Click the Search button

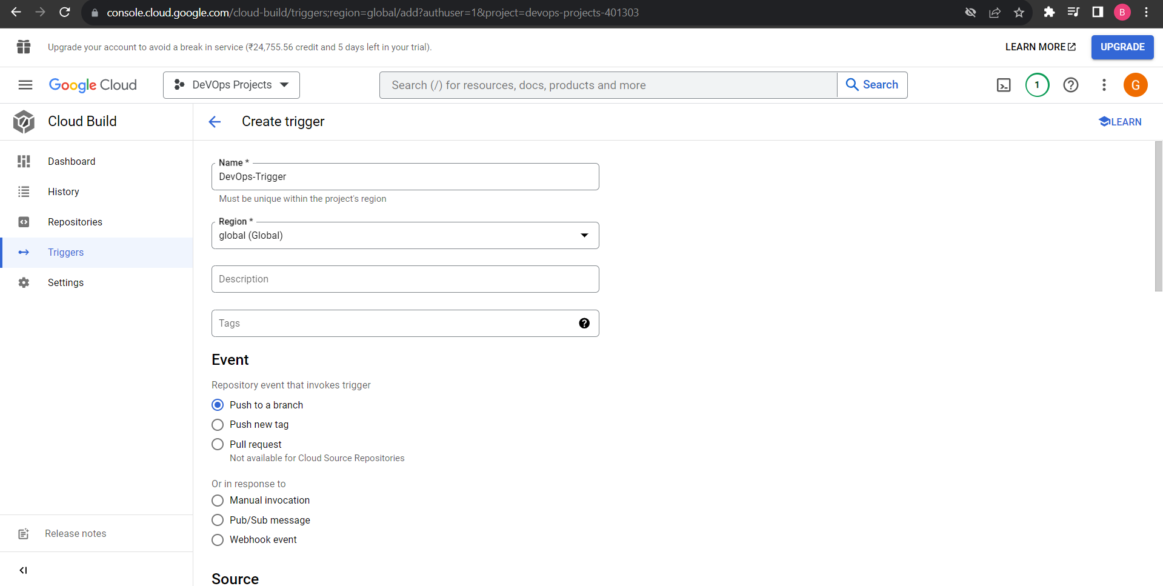[x=872, y=85]
